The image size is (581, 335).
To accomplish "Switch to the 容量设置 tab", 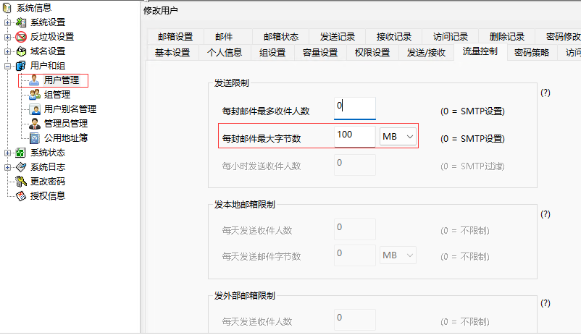I will point(320,53).
